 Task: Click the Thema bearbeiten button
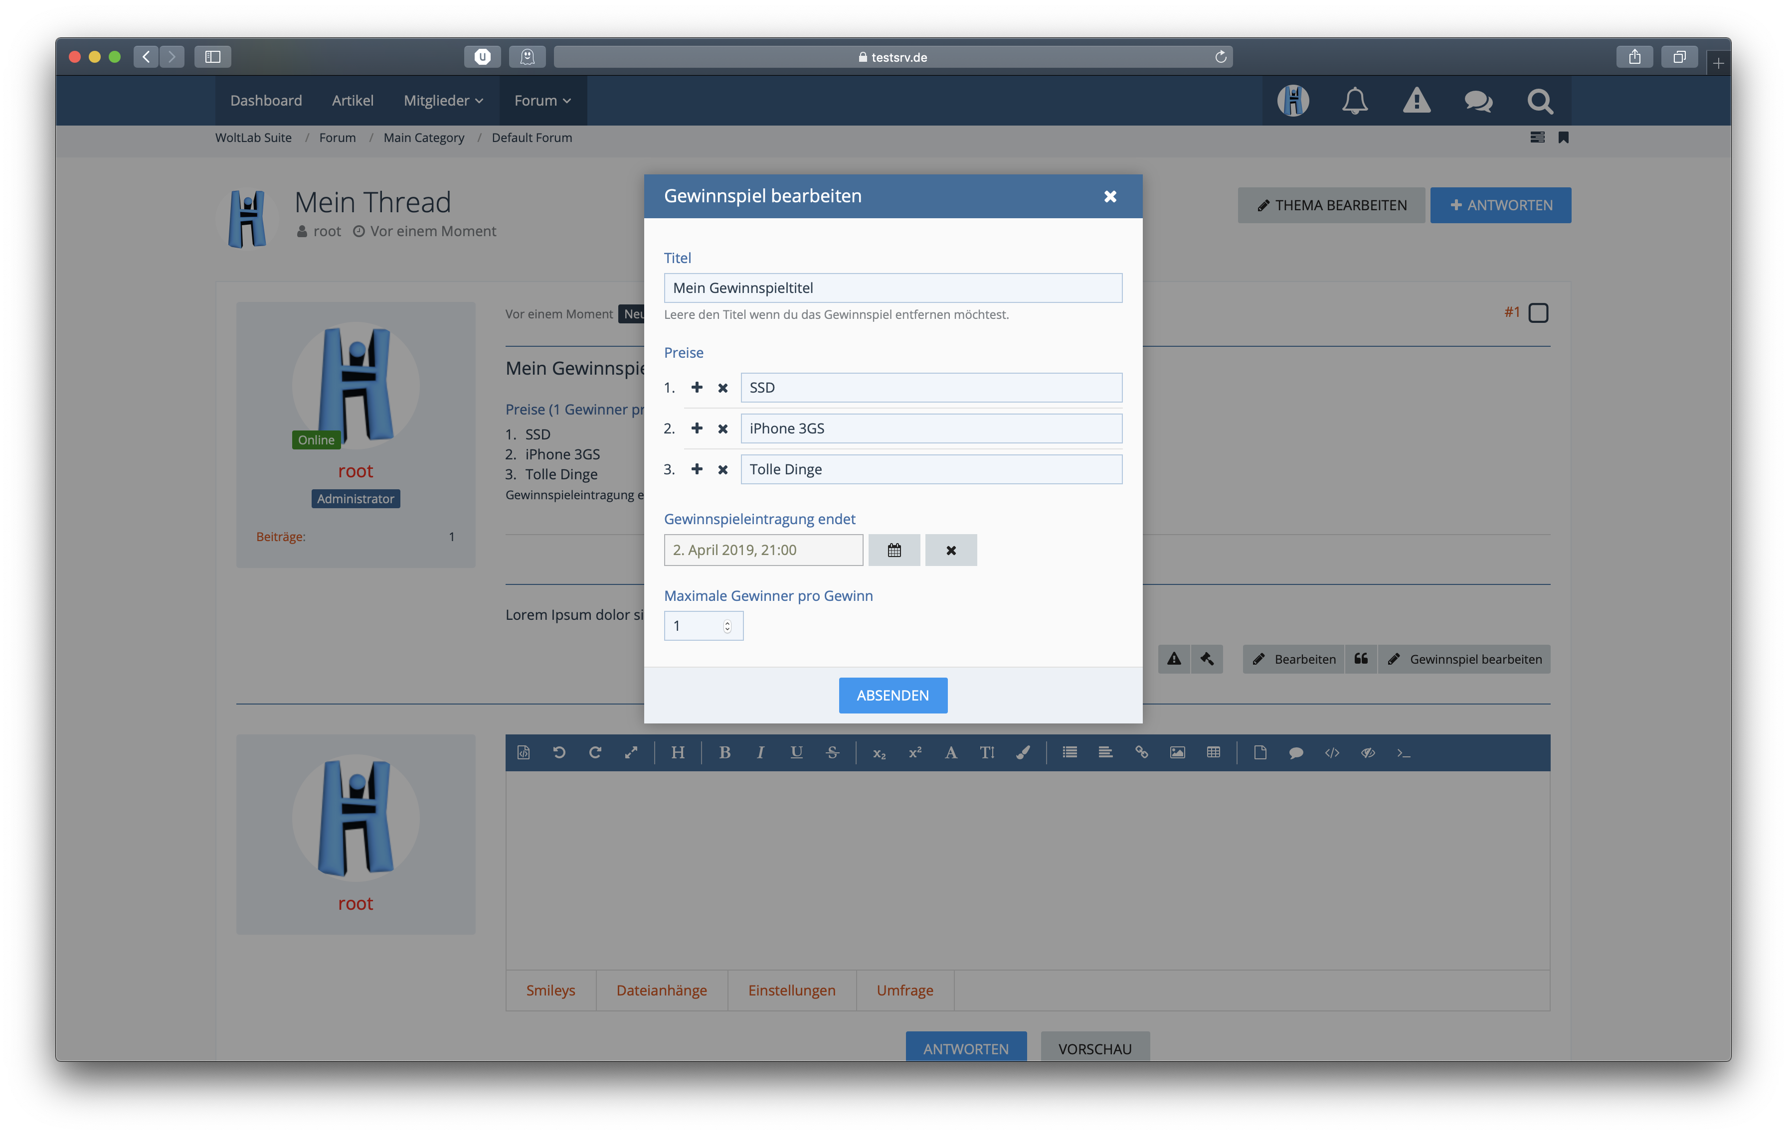[x=1331, y=205]
